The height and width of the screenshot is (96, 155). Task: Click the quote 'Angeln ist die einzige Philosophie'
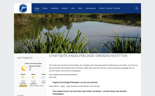(75, 82)
